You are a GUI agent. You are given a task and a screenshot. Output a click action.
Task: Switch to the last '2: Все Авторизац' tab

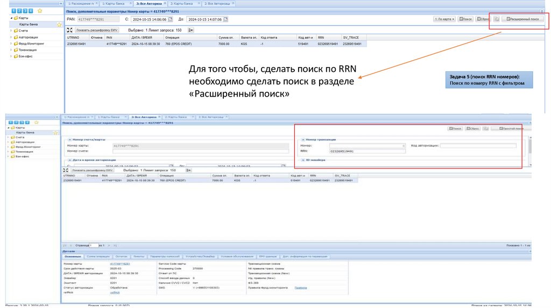(217, 4)
